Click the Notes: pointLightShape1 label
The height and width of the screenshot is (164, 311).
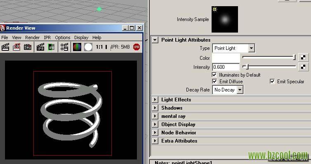click(184, 162)
